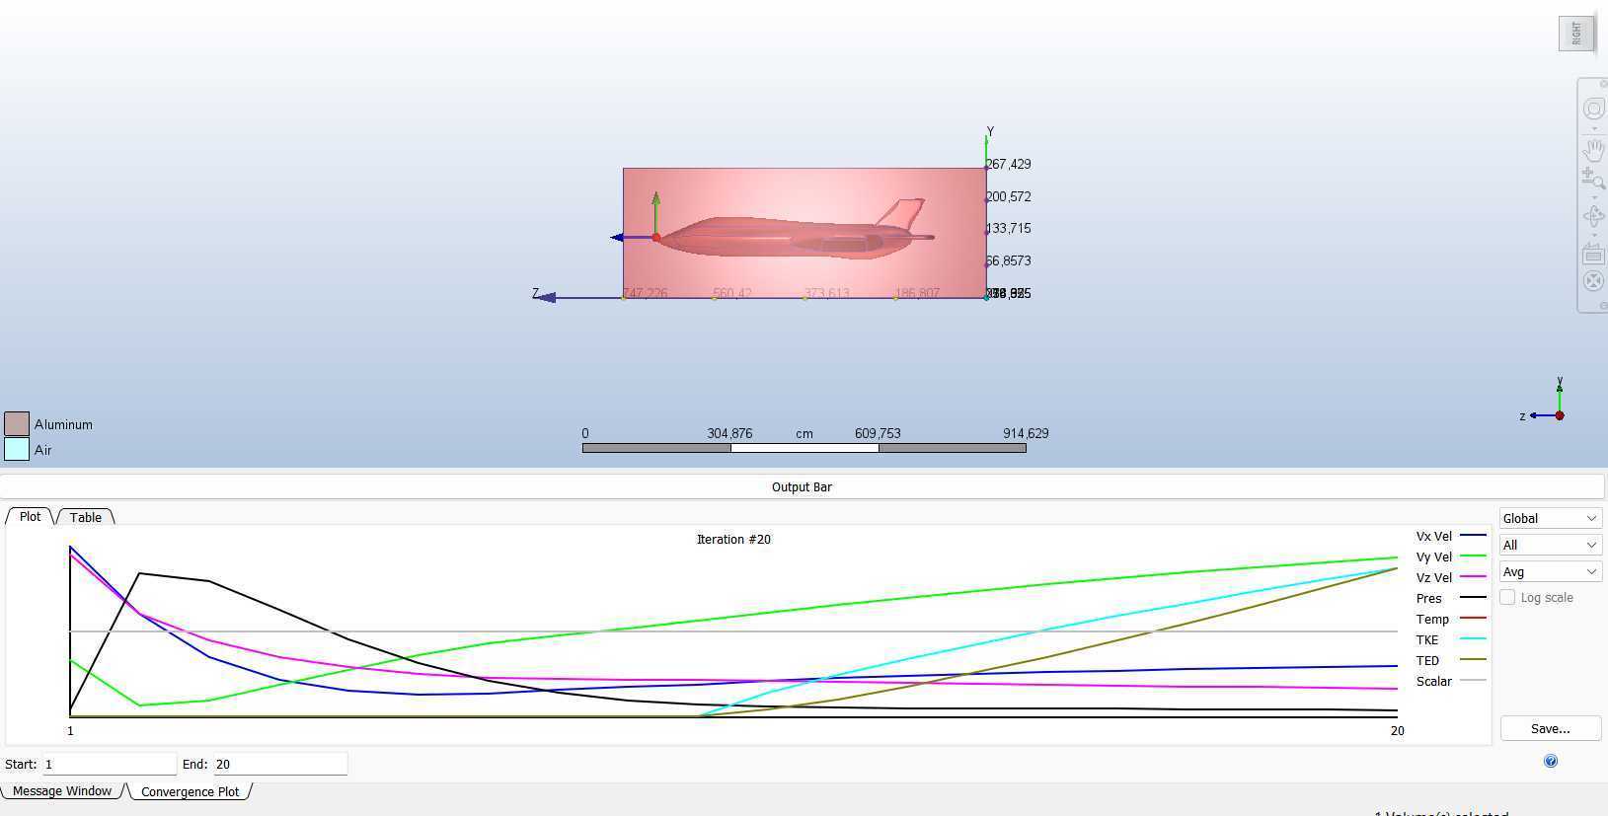The width and height of the screenshot is (1608, 816).
Task: Click the 267,429 Y-axis value
Action: pyautogui.click(x=1008, y=164)
